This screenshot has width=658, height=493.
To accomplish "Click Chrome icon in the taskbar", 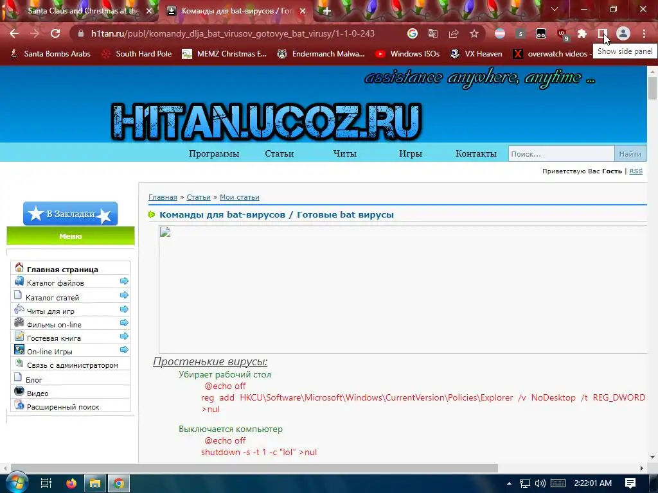I will 119,483.
